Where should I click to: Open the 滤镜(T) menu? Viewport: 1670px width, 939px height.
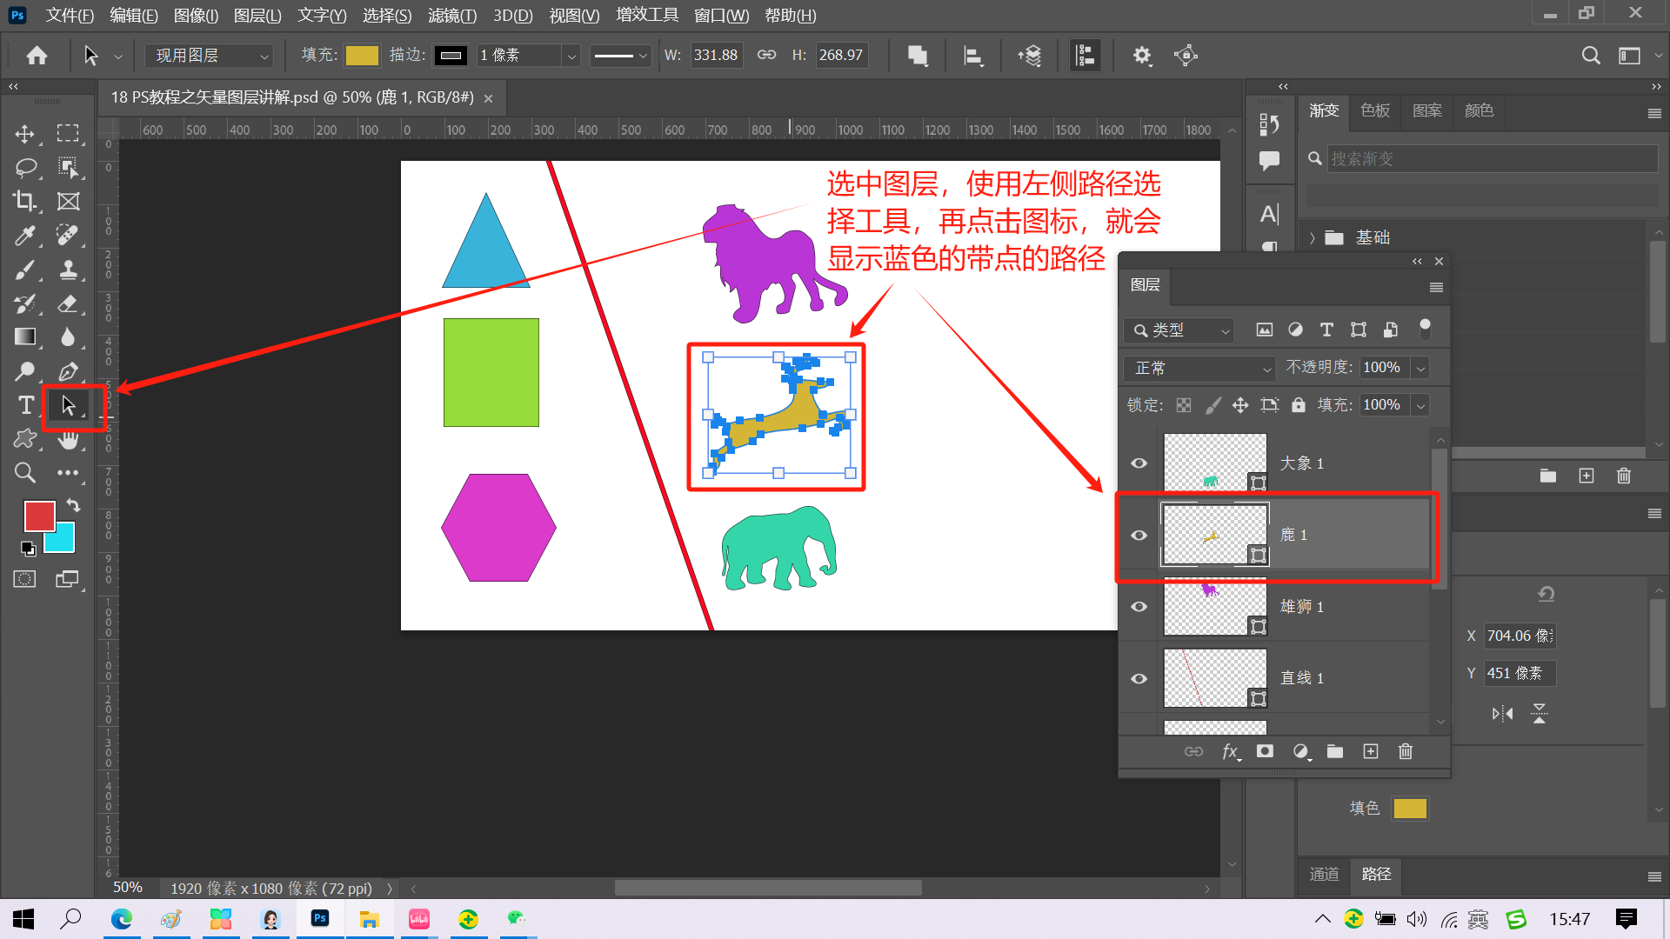451,15
